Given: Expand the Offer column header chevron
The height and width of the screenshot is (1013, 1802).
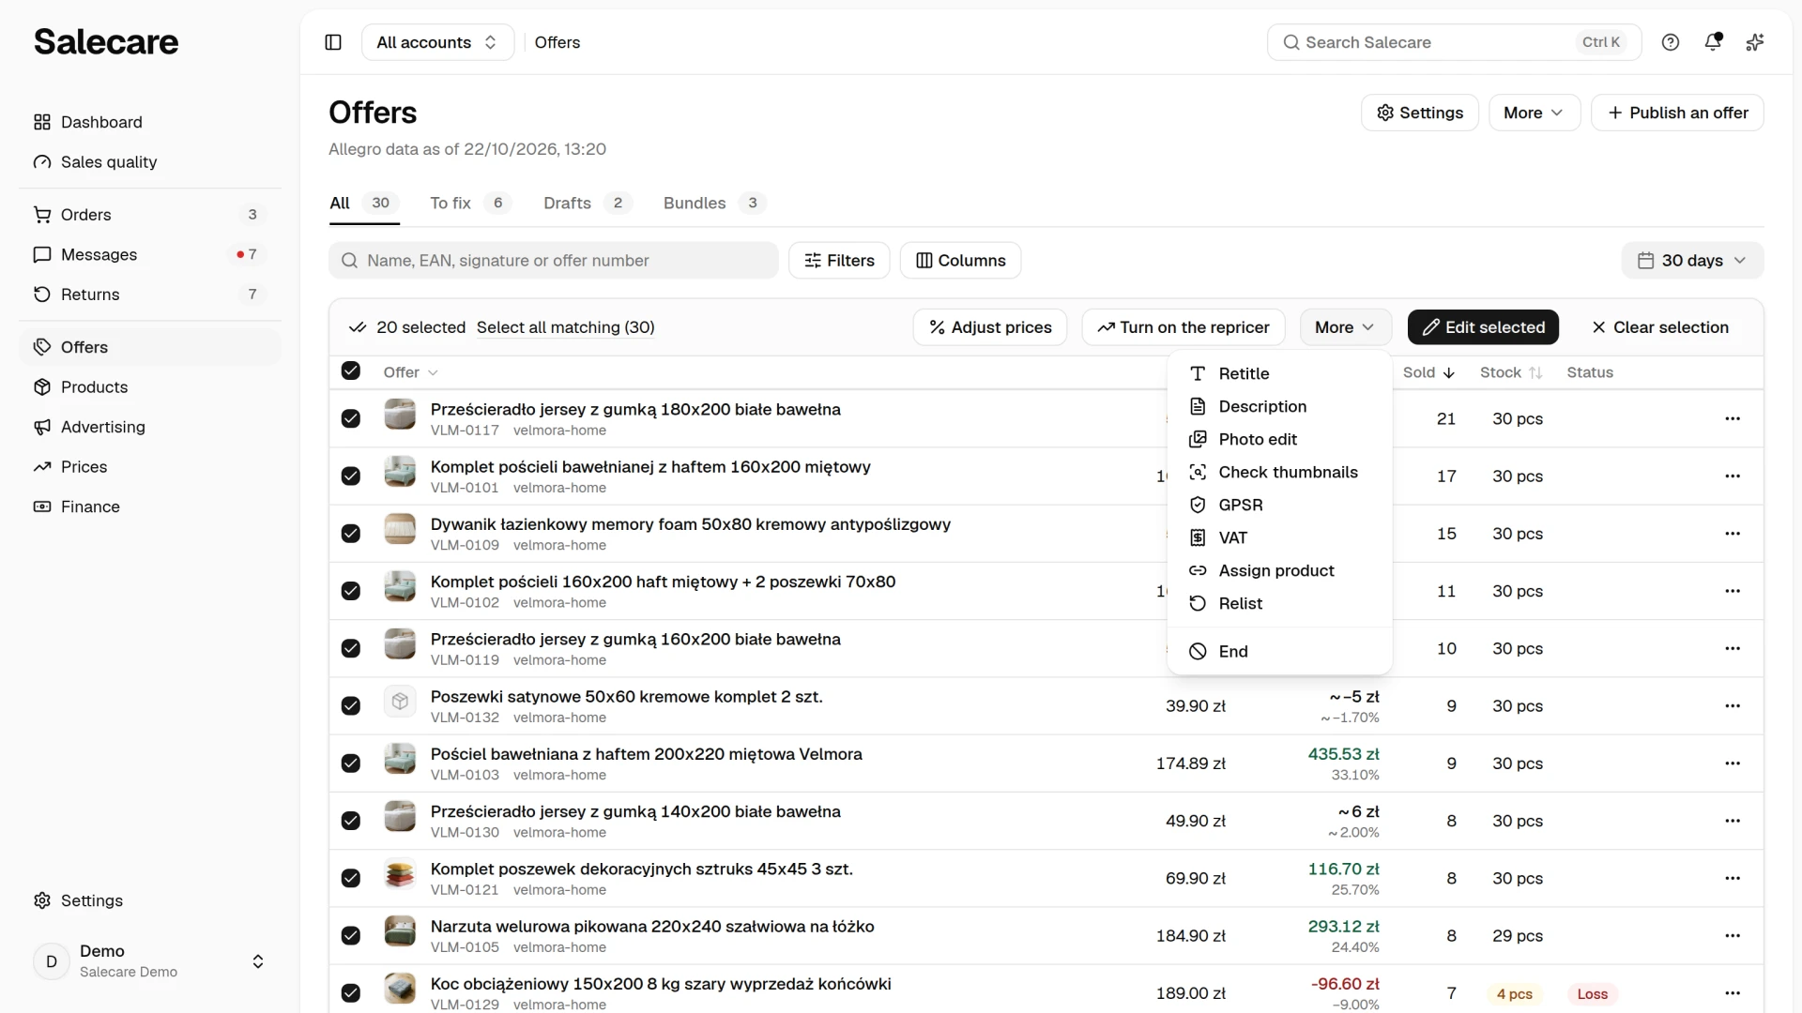Looking at the screenshot, I should point(433,372).
